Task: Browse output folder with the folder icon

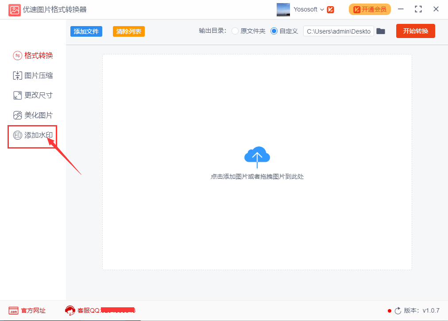Action: pyautogui.click(x=381, y=31)
